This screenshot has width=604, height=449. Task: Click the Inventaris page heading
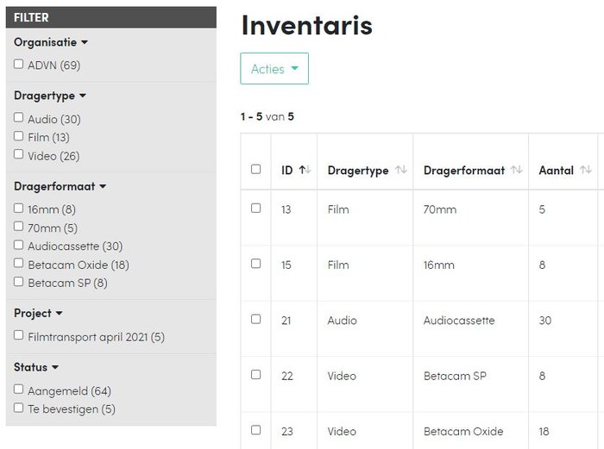307,25
